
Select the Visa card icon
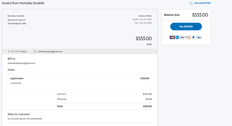tap(182, 38)
